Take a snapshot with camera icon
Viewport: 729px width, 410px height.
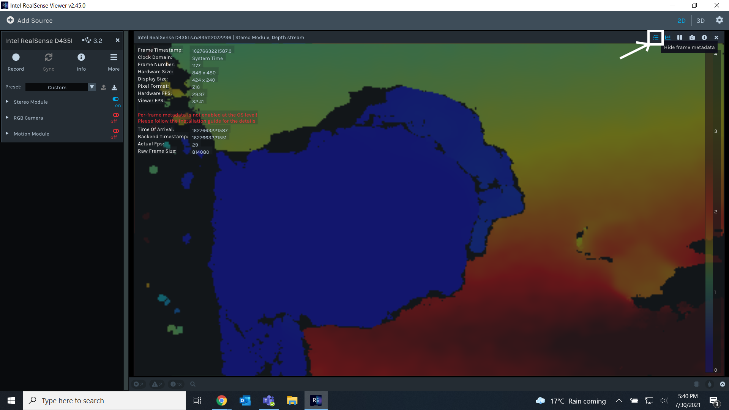(692, 38)
